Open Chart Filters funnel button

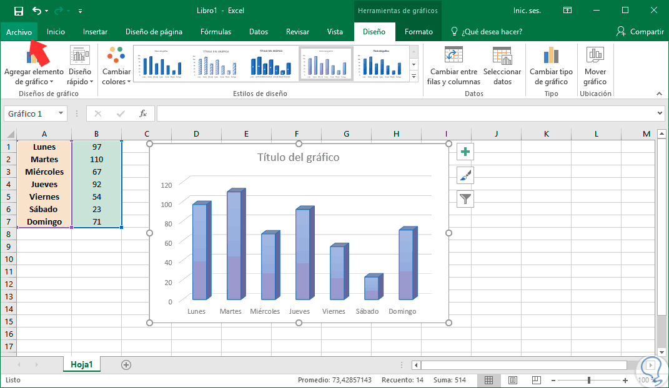pos(465,199)
